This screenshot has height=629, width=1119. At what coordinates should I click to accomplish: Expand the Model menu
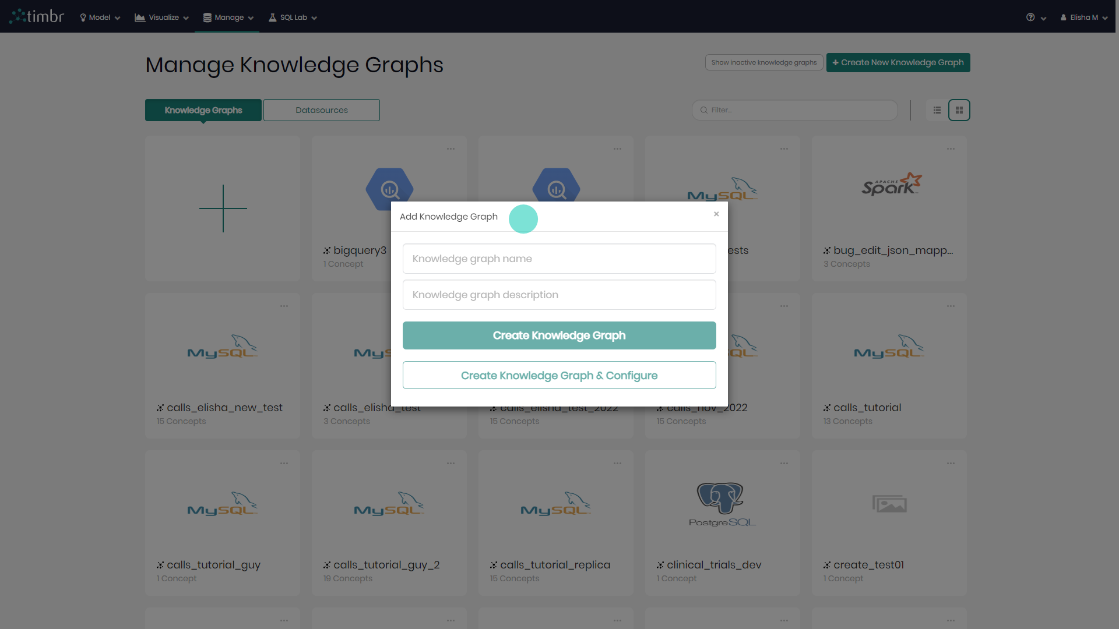(100, 17)
